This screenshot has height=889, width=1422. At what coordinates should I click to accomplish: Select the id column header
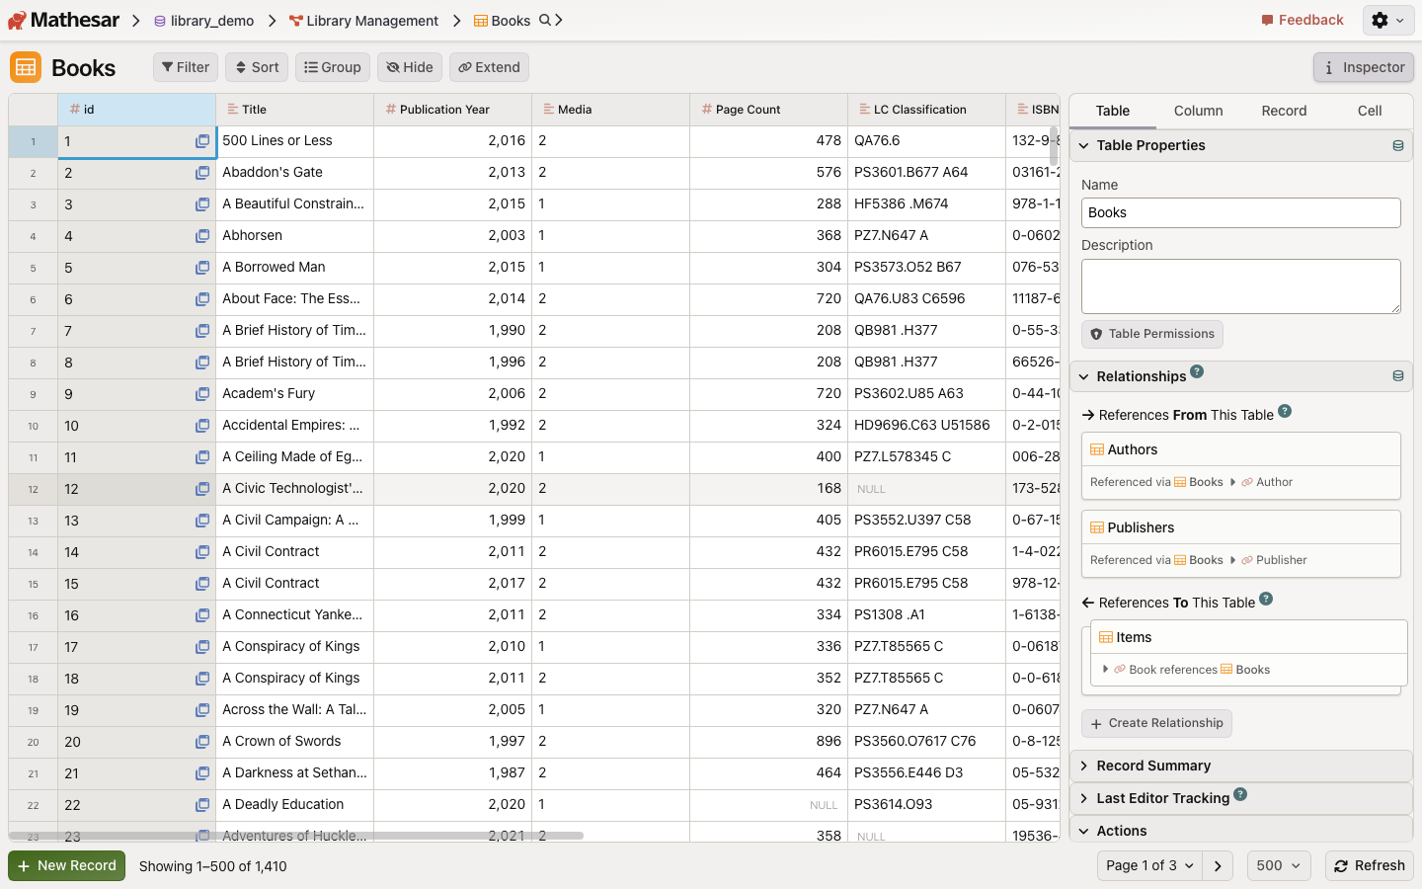click(137, 110)
